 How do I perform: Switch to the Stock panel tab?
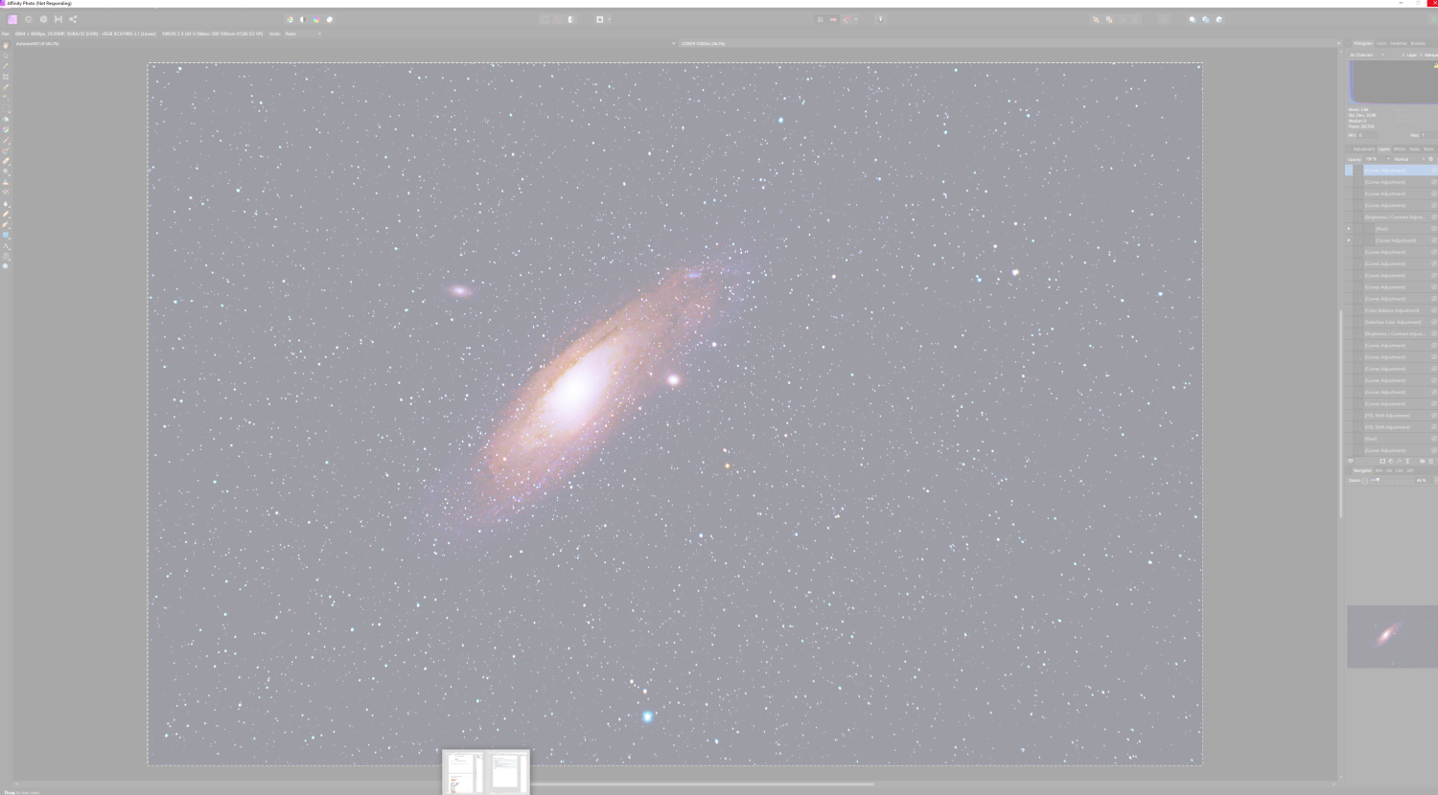coord(1428,149)
